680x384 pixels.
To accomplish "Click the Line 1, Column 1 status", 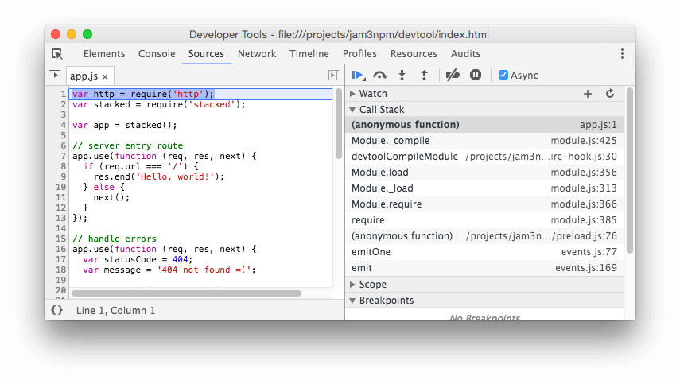I will point(115,310).
